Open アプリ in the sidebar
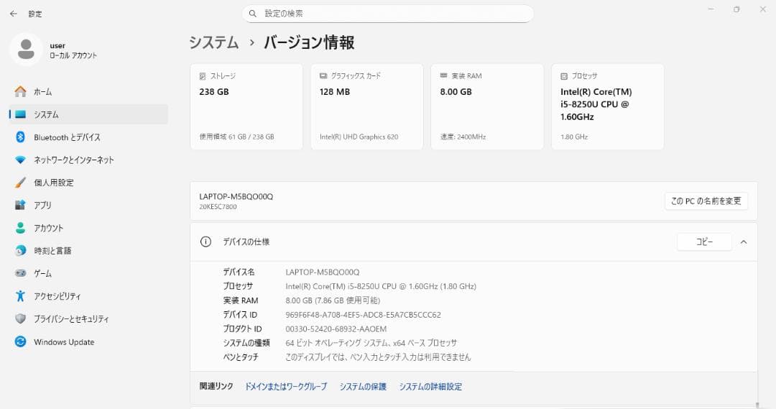 (x=88, y=205)
